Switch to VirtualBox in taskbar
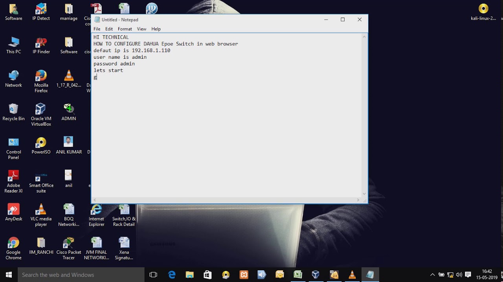503x282 pixels. [316, 275]
